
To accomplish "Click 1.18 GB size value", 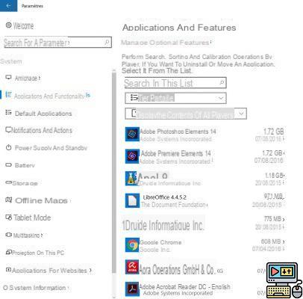I will pos(274,176).
